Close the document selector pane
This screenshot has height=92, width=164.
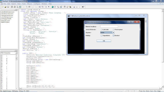coord(17,10)
